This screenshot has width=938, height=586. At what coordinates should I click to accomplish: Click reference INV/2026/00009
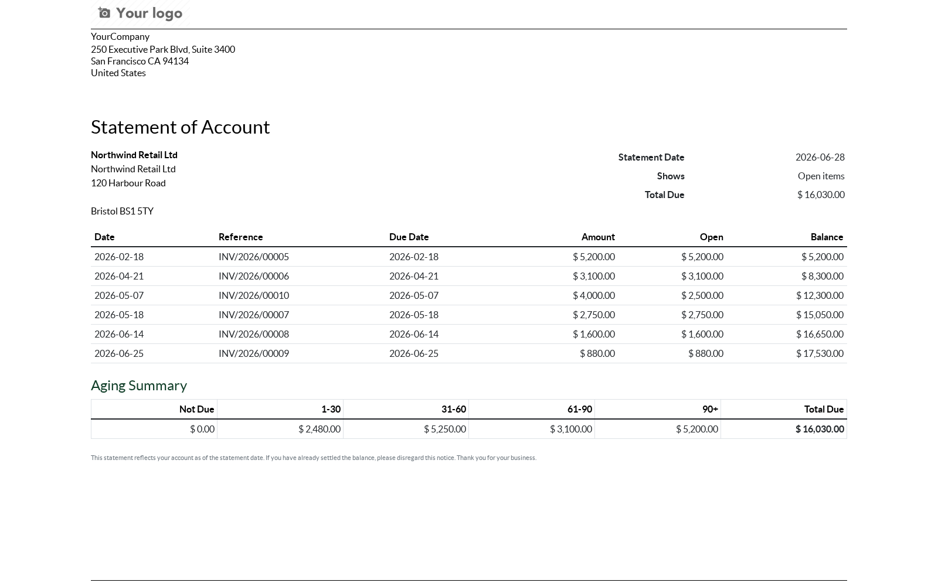254,353
